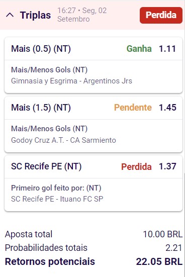Click the red Perdida status badge
The image size is (185, 277).
[x=161, y=15]
